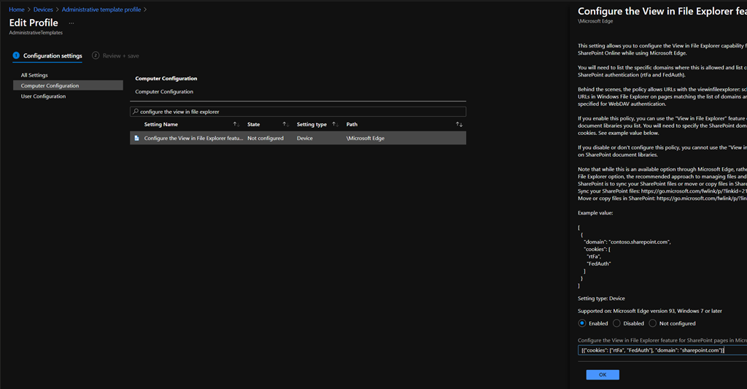Open the Configuration settings tab
Image resolution: width=747 pixels, height=389 pixels.
[52, 56]
